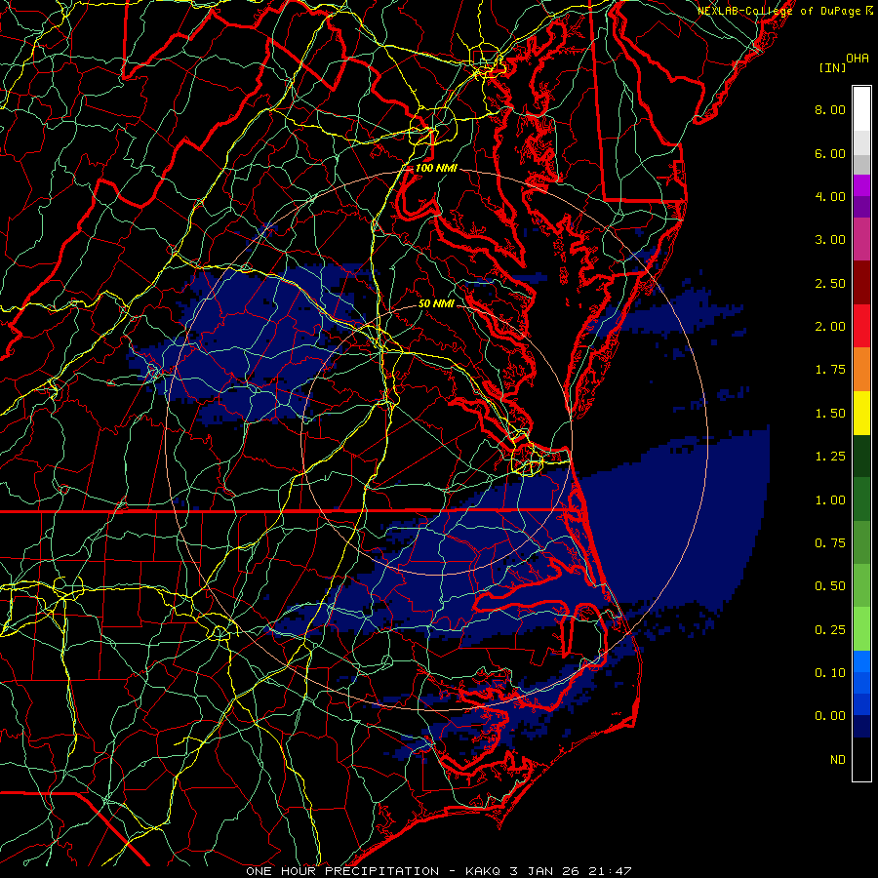Click the 0.50 scale label
Image resolution: width=878 pixels, height=878 pixels.
click(830, 586)
